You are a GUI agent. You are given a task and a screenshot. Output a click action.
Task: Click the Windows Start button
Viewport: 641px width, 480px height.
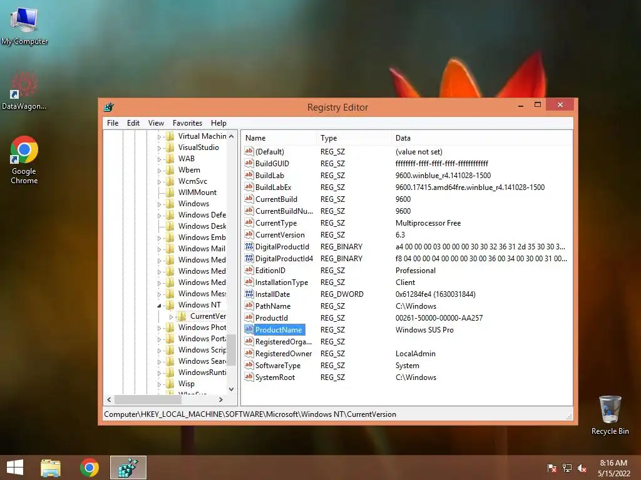coord(15,467)
